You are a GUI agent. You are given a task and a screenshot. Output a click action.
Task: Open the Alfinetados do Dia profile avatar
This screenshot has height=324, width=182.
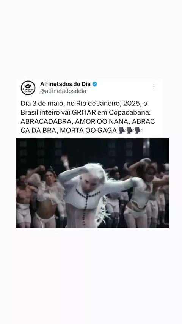tap(28, 88)
